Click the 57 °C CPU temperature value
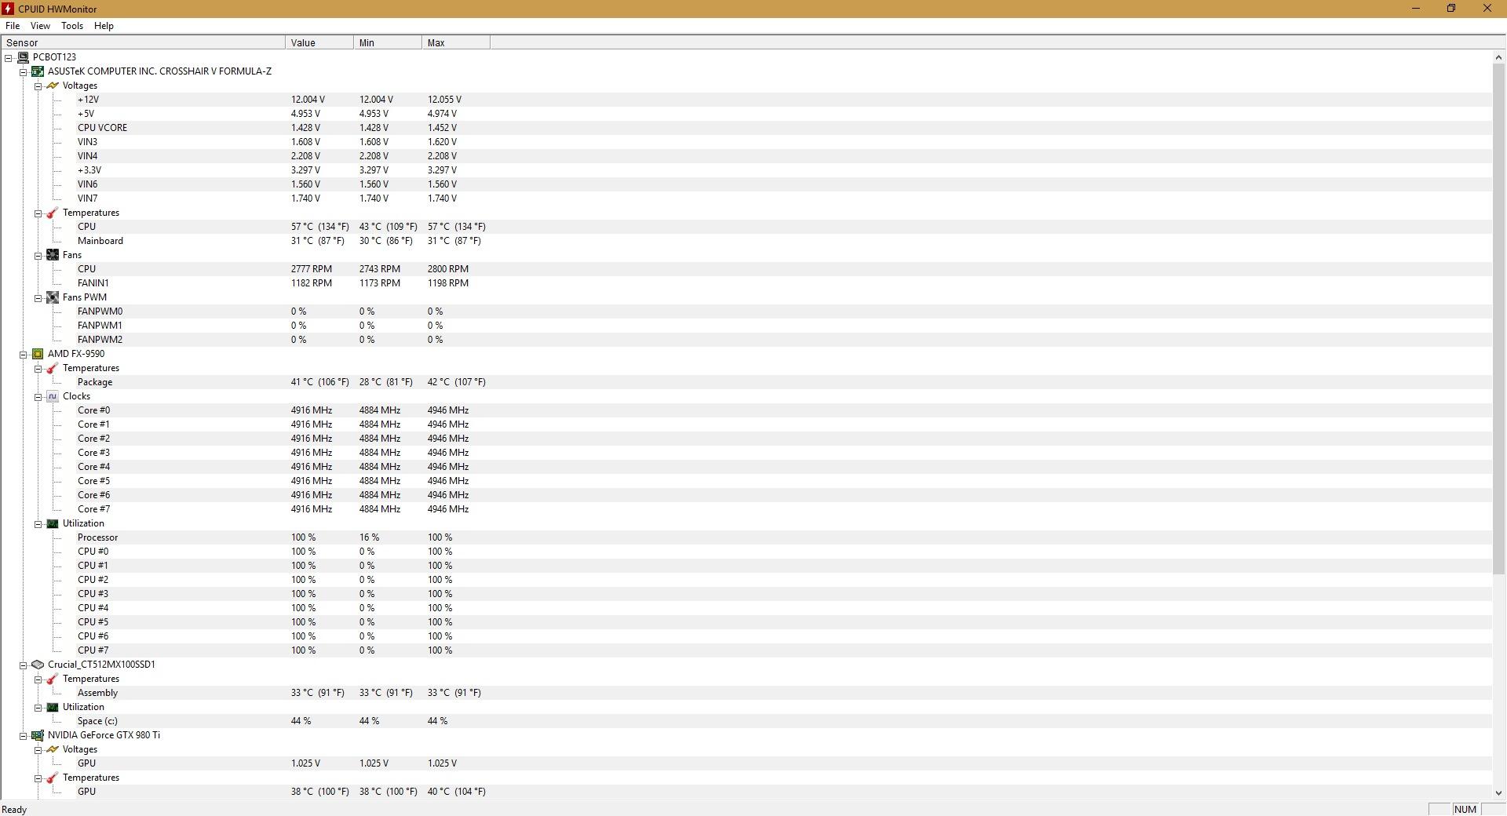 320,227
